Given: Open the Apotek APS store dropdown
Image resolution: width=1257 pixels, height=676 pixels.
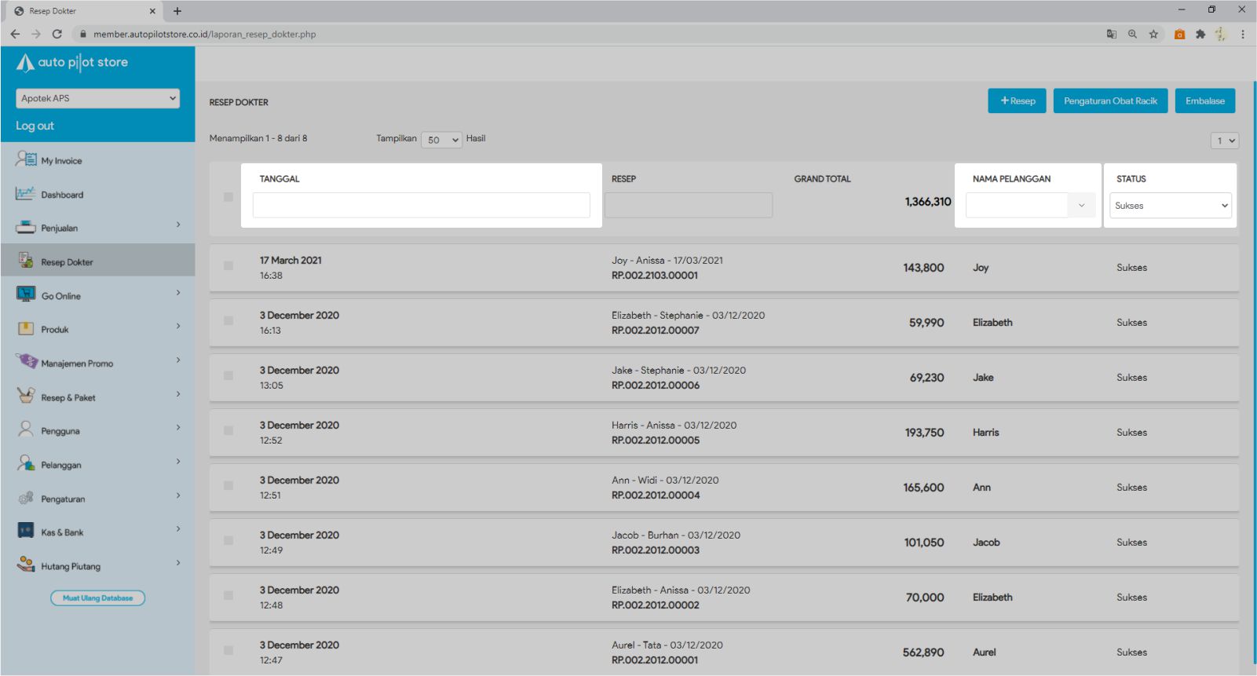Looking at the screenshot, I should click(98, 98).
